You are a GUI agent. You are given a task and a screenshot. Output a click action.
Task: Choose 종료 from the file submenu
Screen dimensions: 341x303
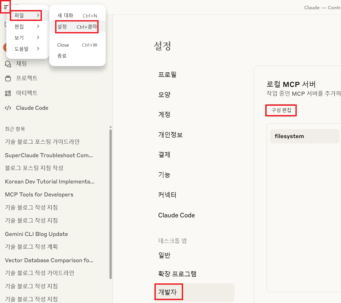click(x=77, y=56)
